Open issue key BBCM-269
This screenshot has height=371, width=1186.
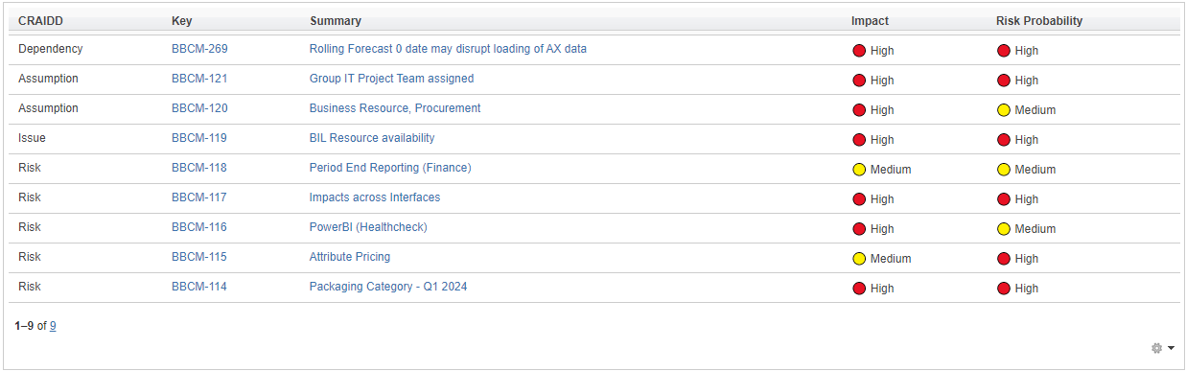click(x=199, y=49)
